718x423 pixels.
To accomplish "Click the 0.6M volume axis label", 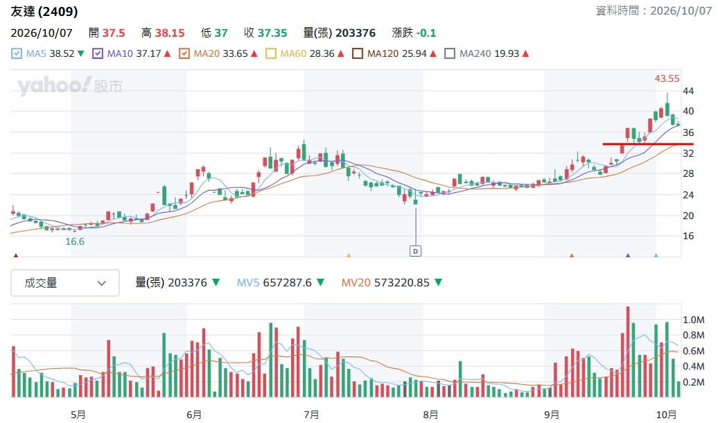I will pyautogui.click(x=693, y=351).
